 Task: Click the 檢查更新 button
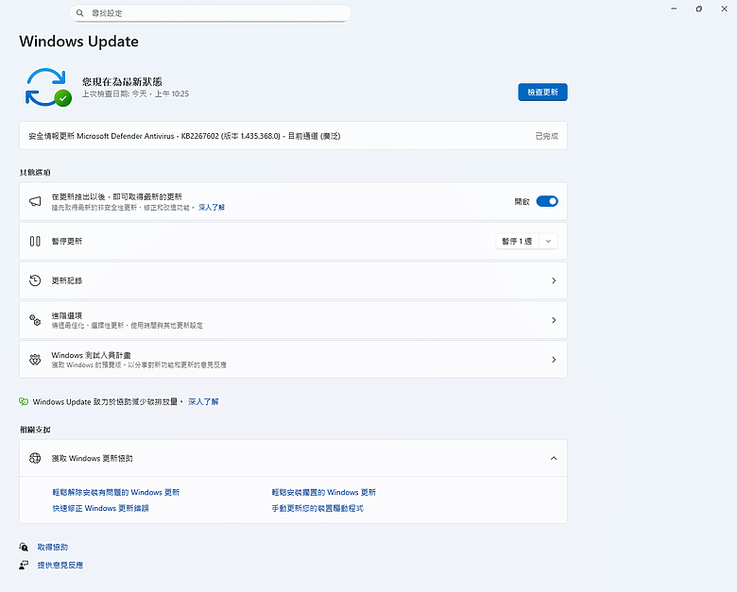click(x=542, y=93)
